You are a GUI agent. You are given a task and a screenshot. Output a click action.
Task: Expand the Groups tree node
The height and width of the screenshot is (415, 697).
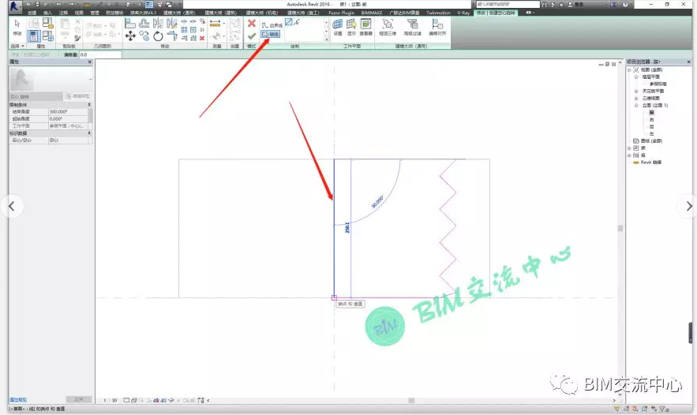(629, 155)
